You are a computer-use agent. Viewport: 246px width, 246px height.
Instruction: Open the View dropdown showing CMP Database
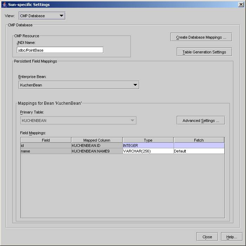coord(42,16)
